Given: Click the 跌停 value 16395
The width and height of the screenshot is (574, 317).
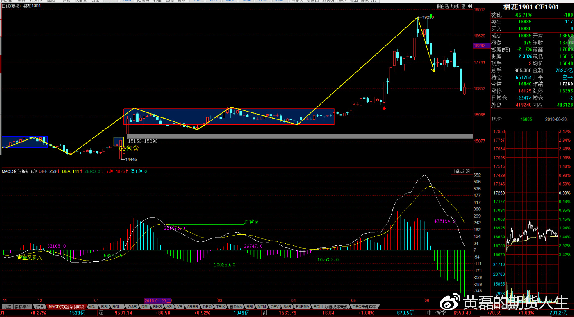Looking at the screenshot, I should 566,91.
